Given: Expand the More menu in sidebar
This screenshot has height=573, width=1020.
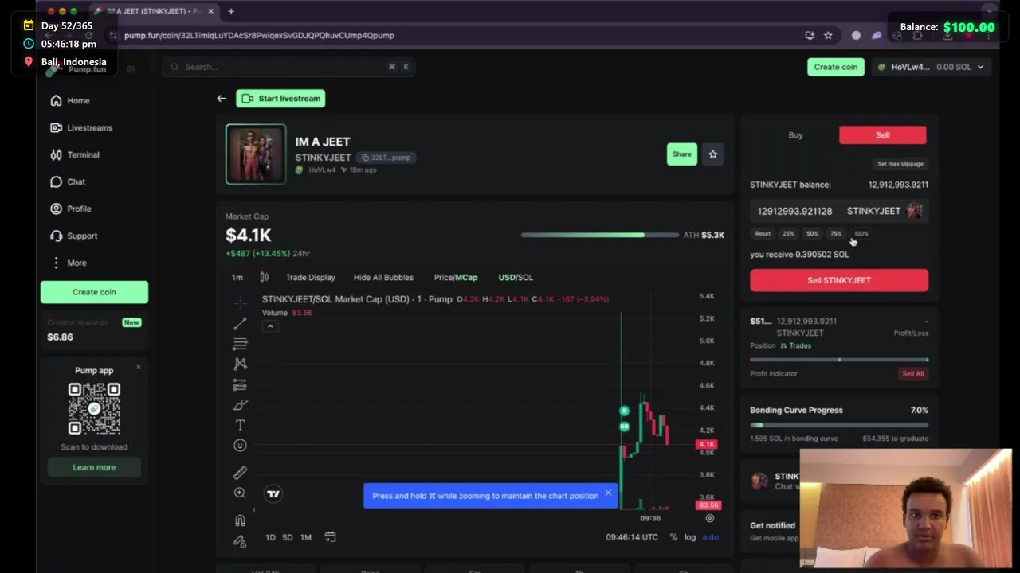Looking at the screenshot, I should coord(69,263).
